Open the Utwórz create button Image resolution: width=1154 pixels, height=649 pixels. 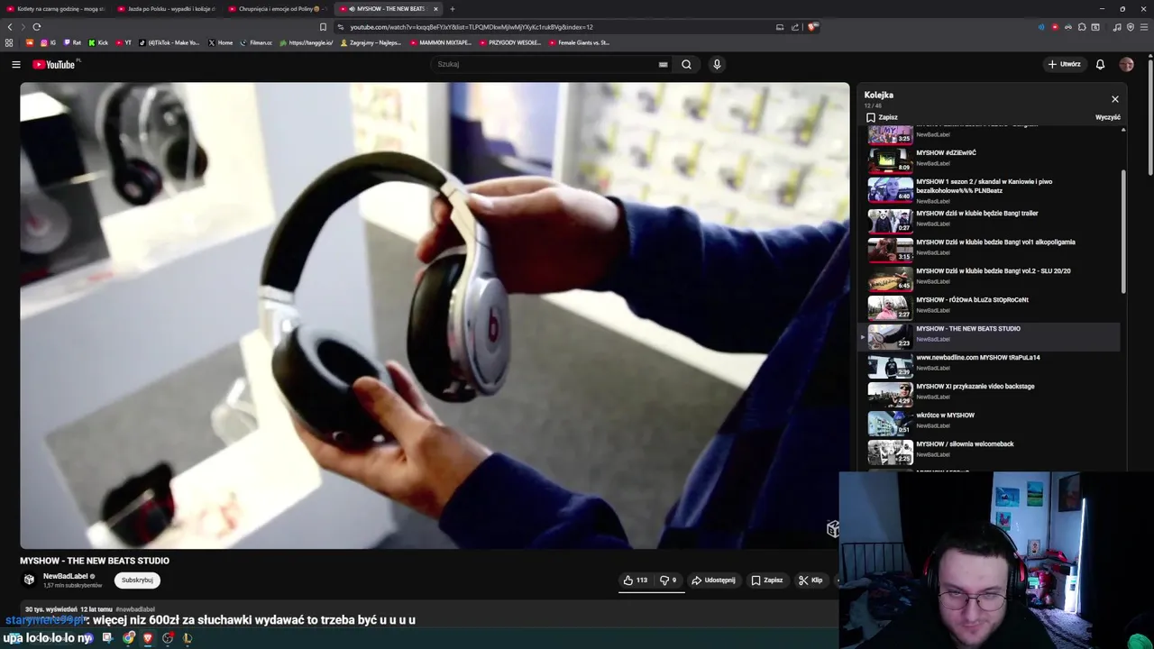tap(1065, 64)
